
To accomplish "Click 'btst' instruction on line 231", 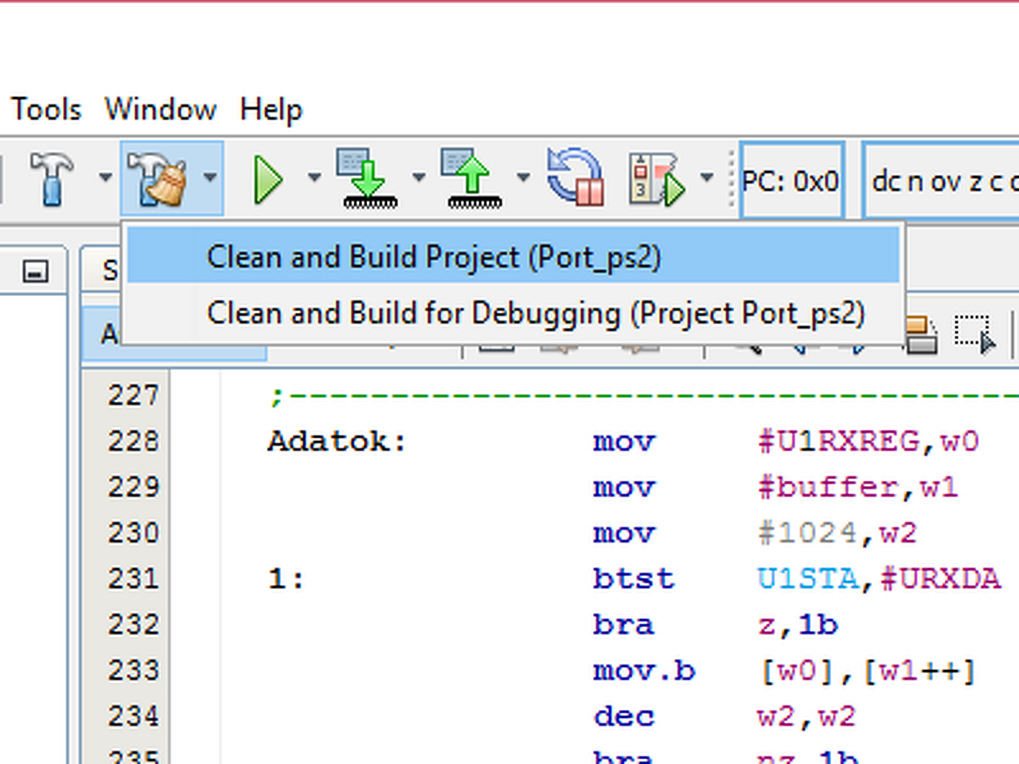I will click(x=634, y=579).
